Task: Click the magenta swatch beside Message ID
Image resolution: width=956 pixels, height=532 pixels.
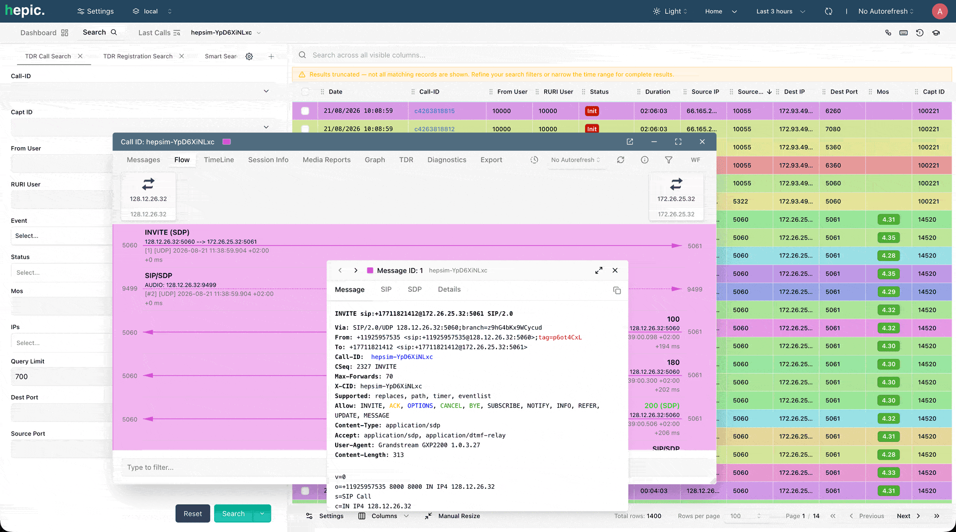Action: 370,270
